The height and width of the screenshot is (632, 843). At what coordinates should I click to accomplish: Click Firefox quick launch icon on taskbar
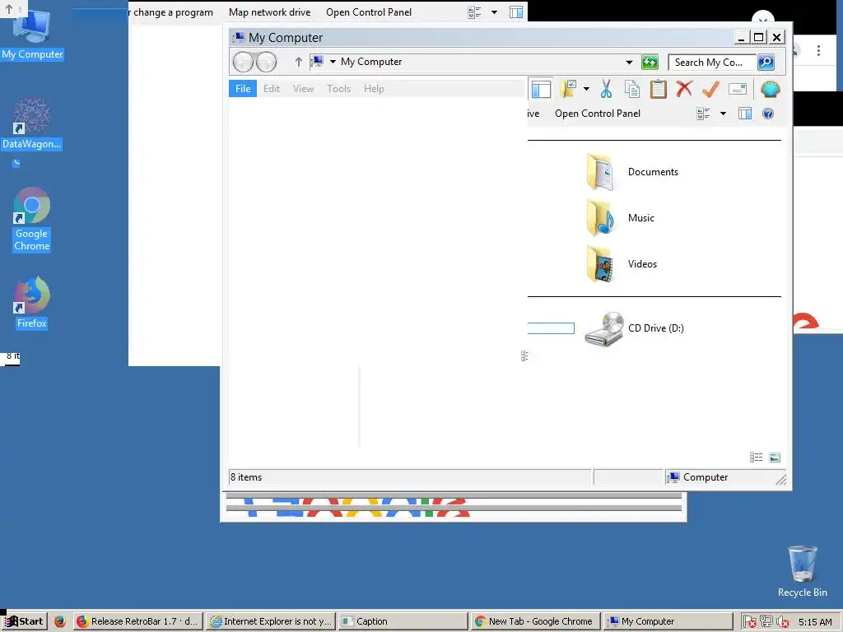[59, 621]
